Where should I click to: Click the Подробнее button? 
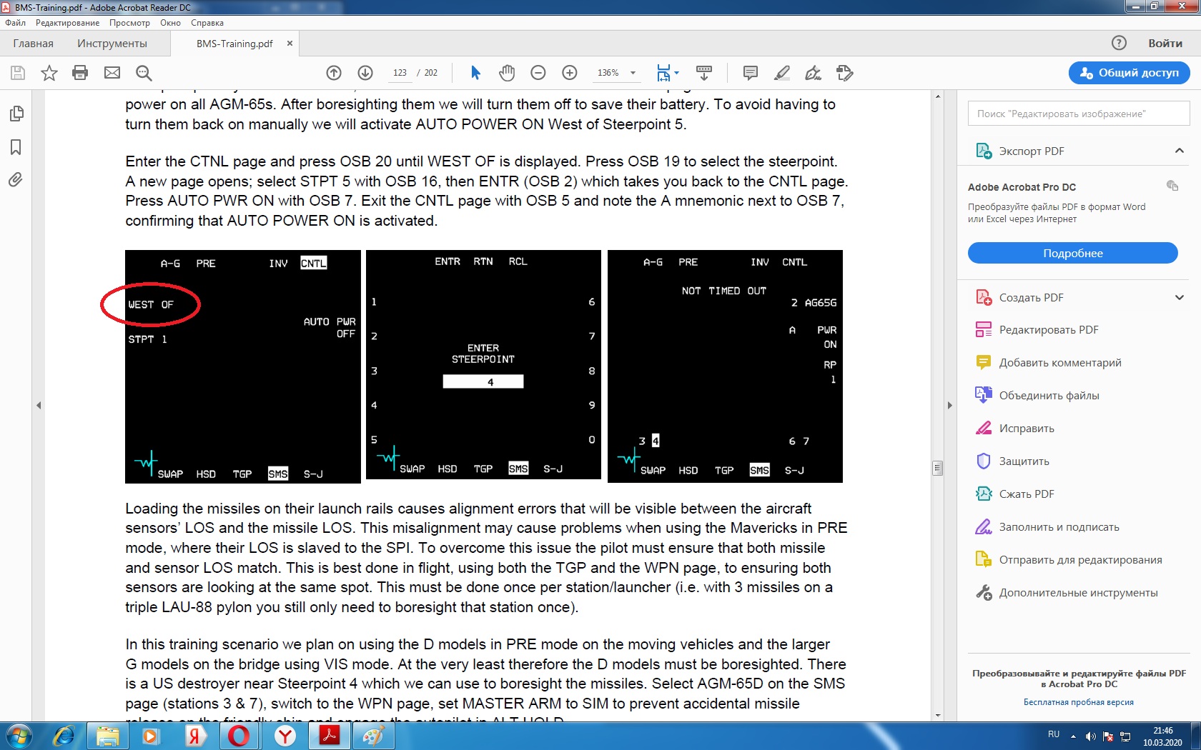click(x=1073, y=253)
